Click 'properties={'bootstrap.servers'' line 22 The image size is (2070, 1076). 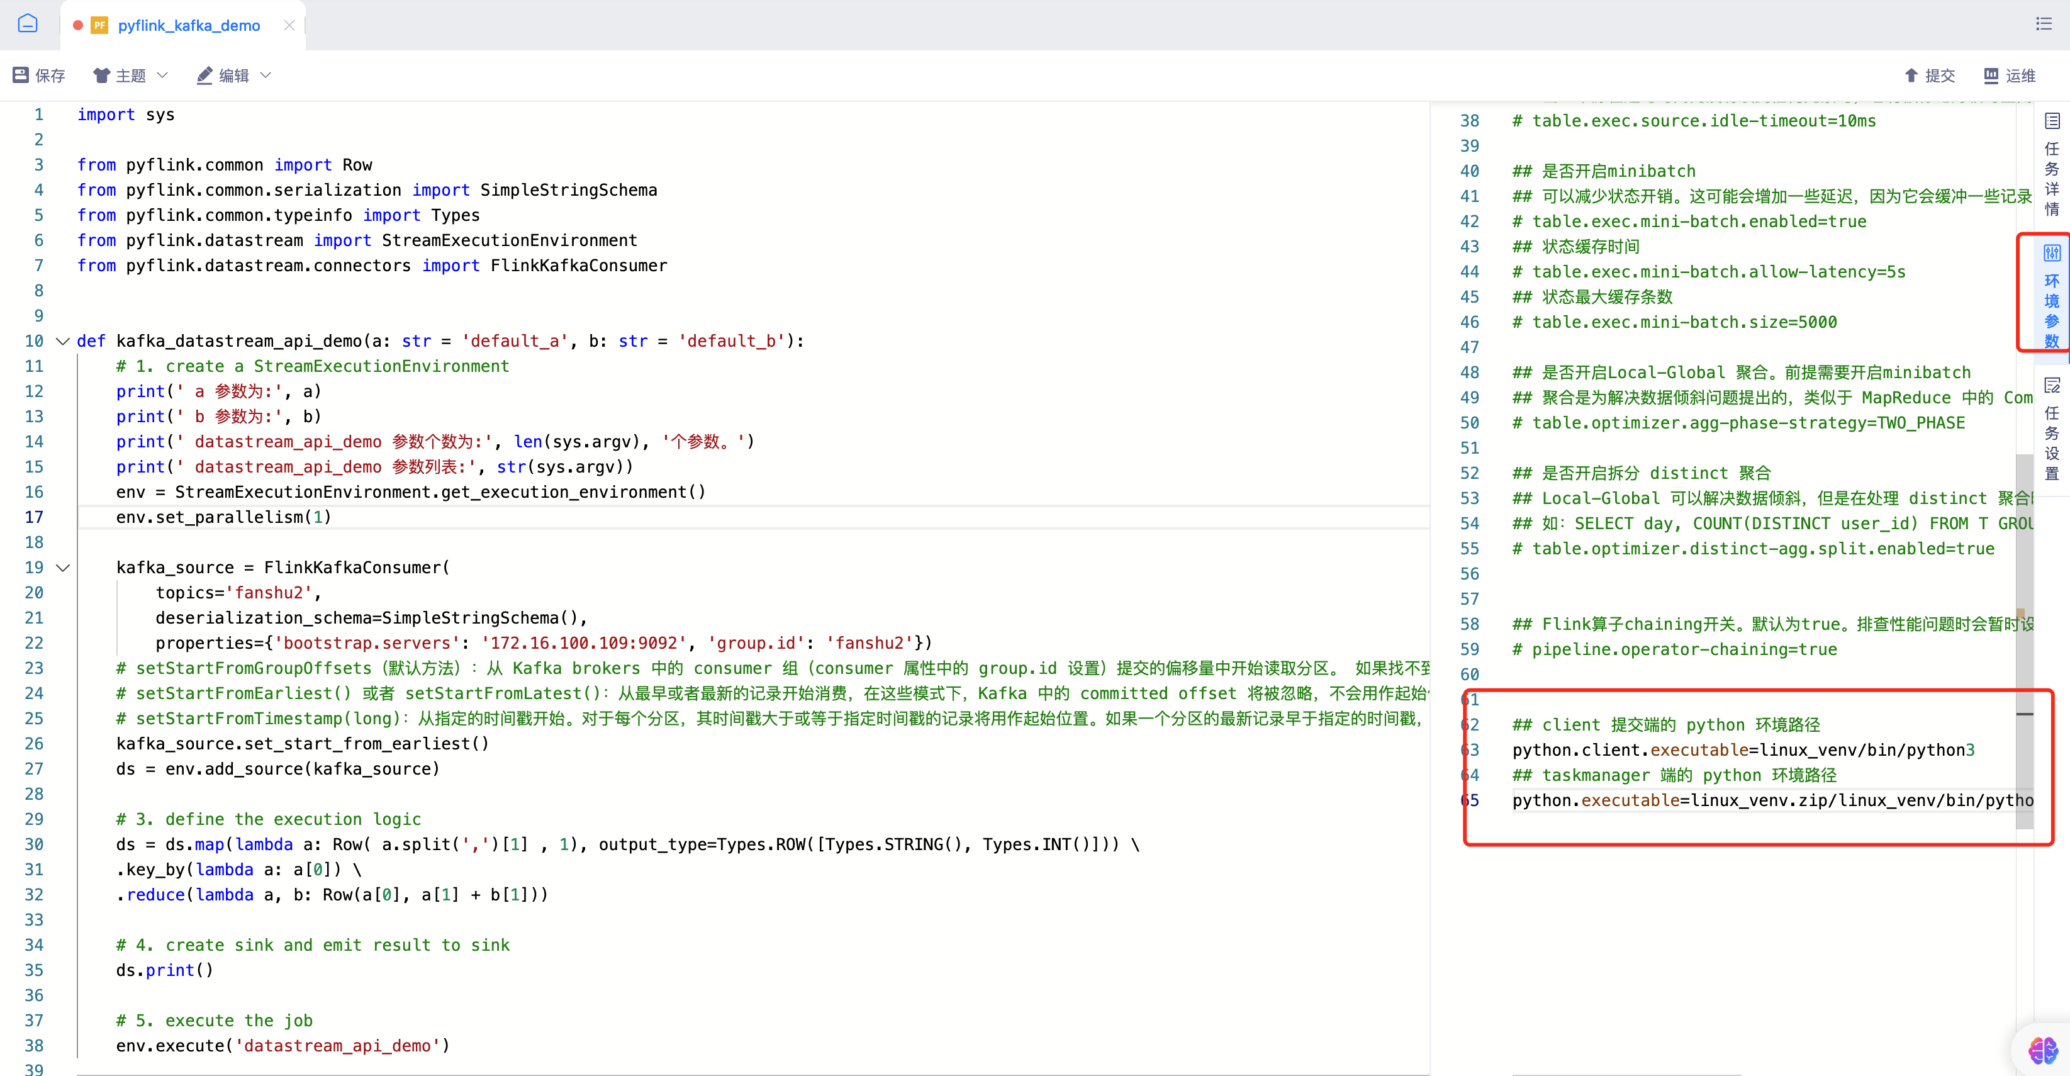coord(543,644)
